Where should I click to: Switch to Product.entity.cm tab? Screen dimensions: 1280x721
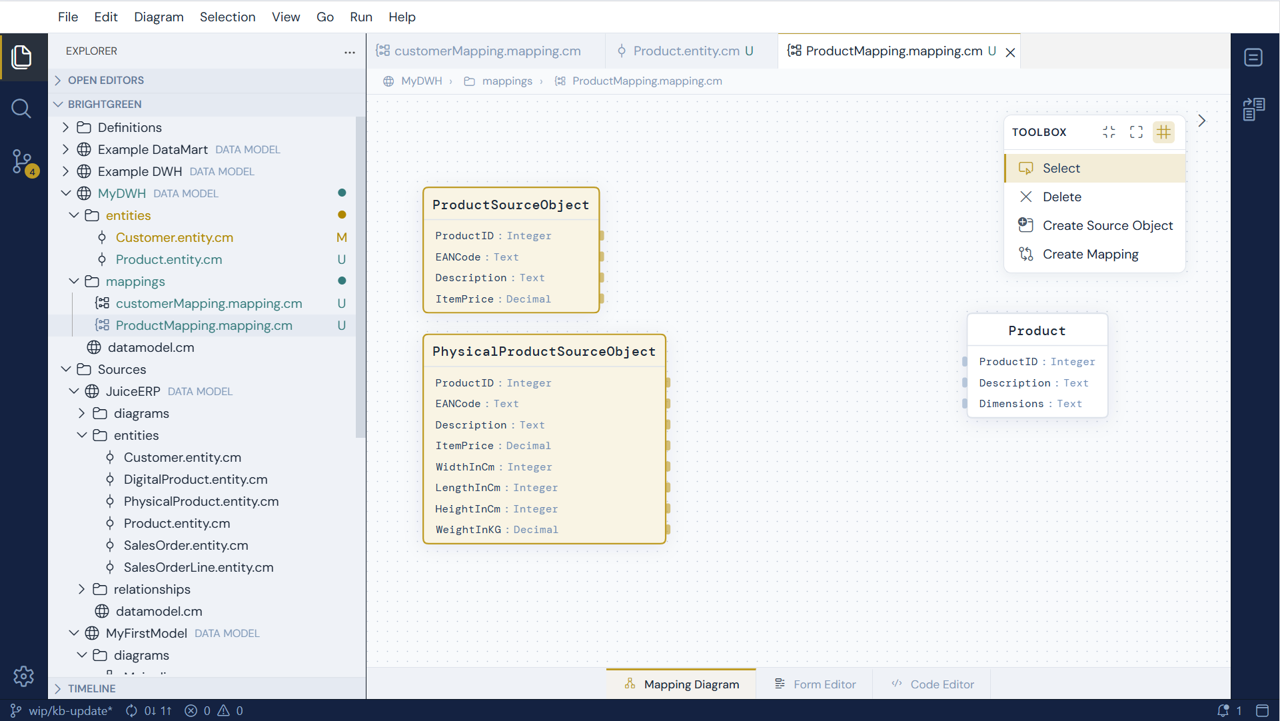692,51
